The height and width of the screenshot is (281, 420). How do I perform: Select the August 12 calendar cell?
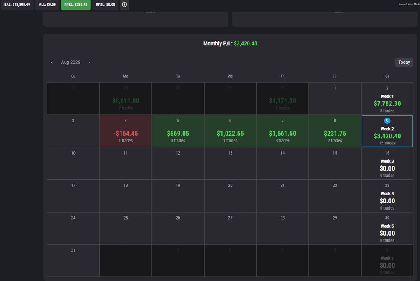[x=178, y=163]
